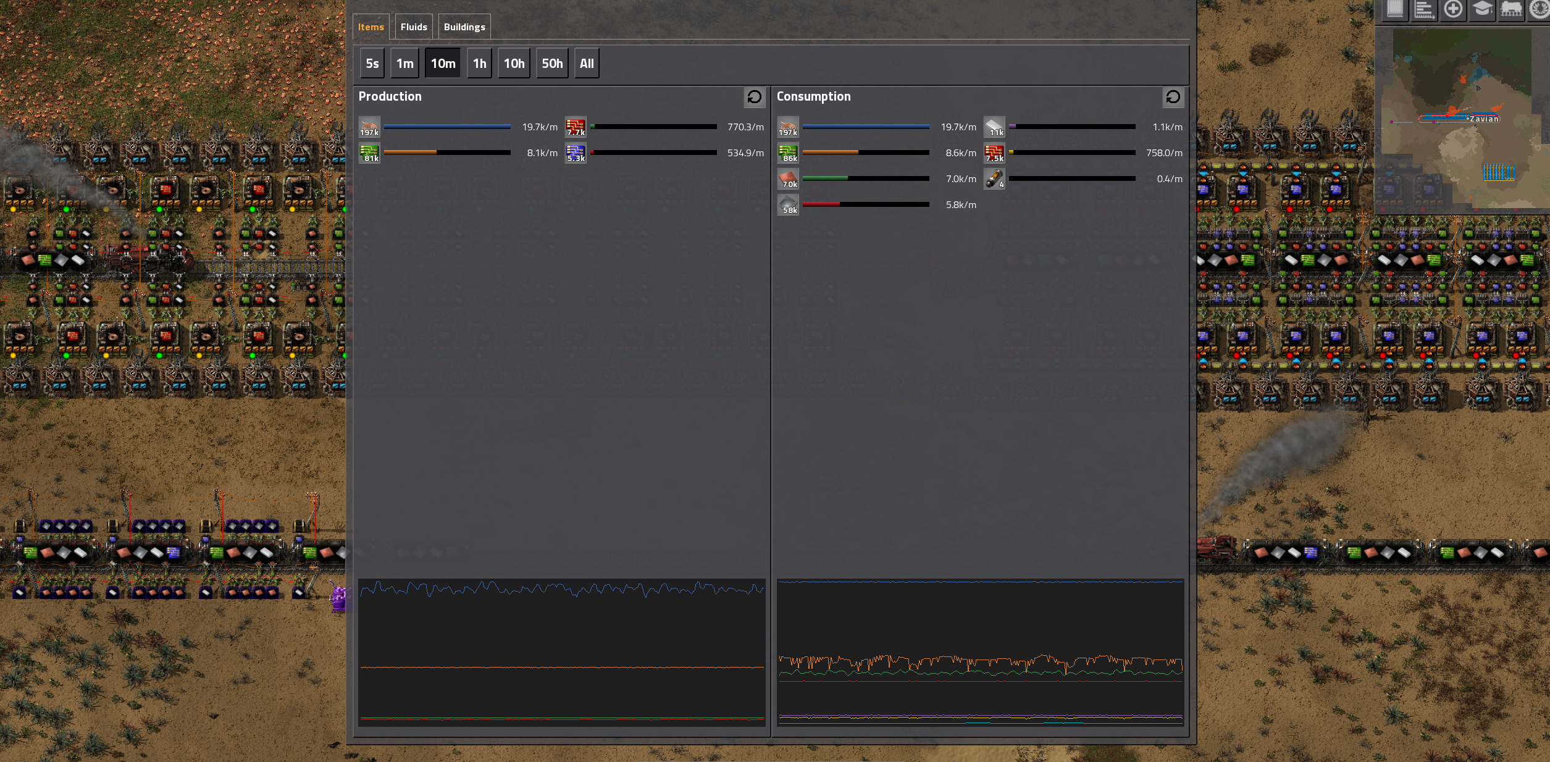The height and width of the screenshot is (762, 1550).
Task: Open the blueprint library shortcut
Action: pos(1395,9)
